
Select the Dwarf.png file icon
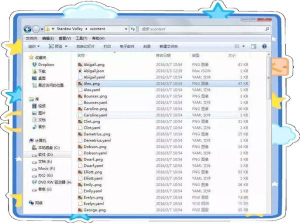click(x=80, y=159)
